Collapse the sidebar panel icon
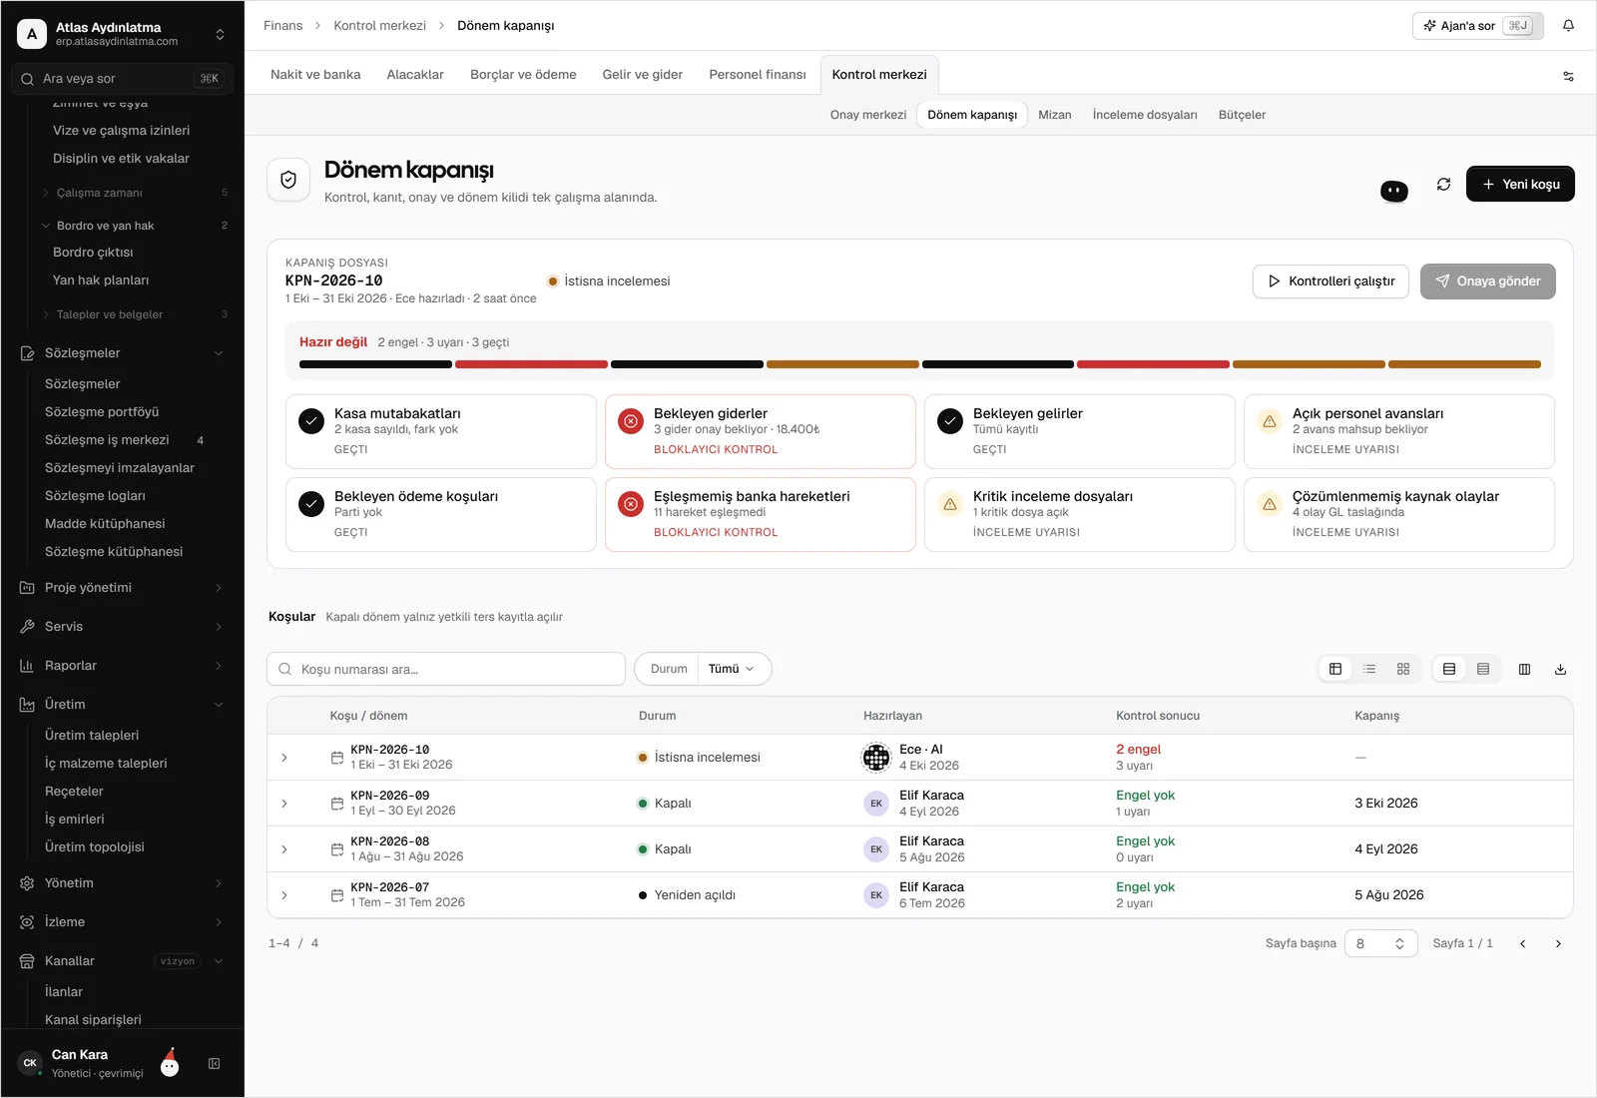1597x1098 pixels. point(214,1064)
